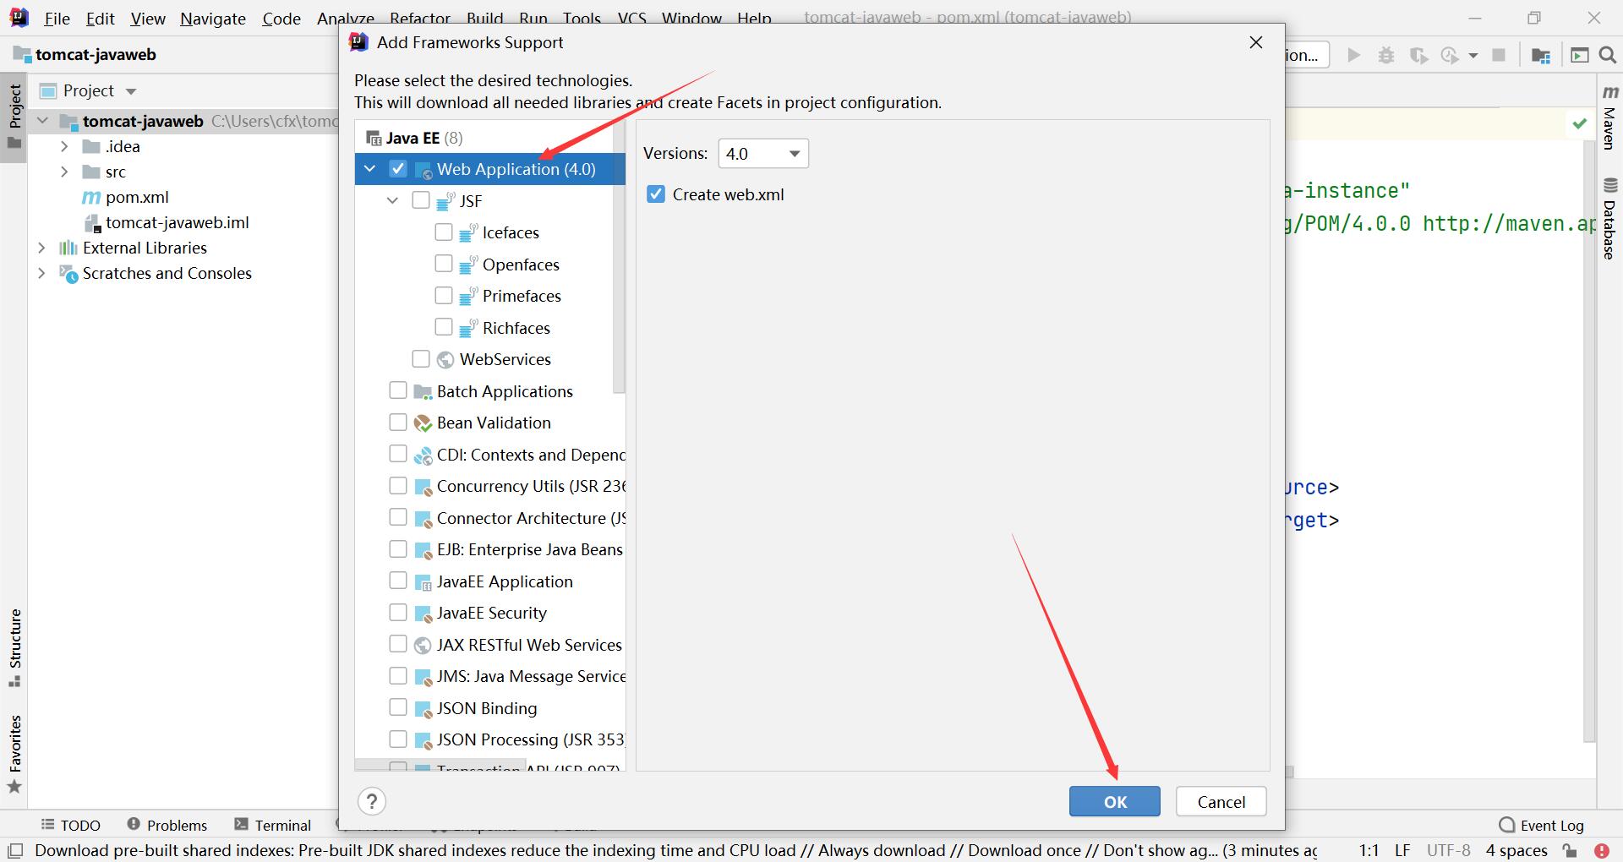Image resolution: width=1623 pixels, height=862 pixels.
Task: Click the Run Anything icon
Action: click(1579, 55)
